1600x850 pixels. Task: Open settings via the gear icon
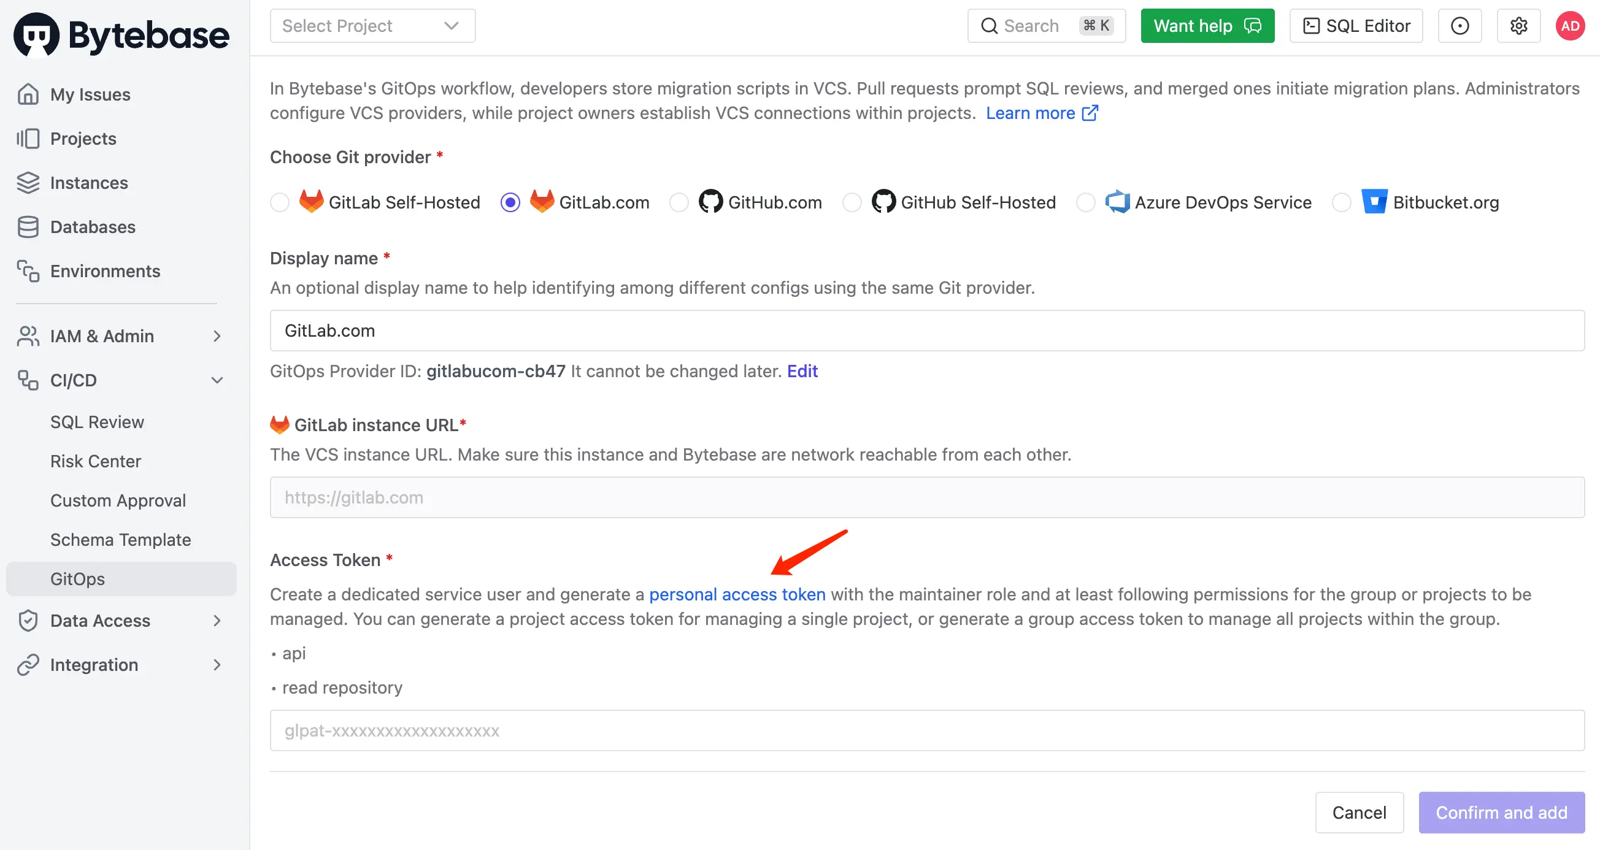[1518, 26]
